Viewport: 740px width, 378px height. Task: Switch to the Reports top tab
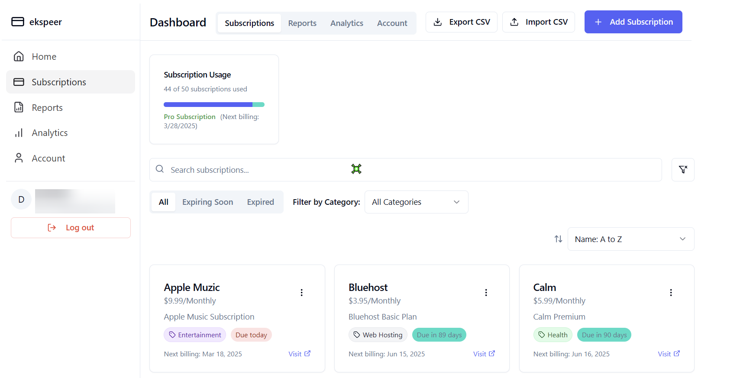(x=302, y=23)
